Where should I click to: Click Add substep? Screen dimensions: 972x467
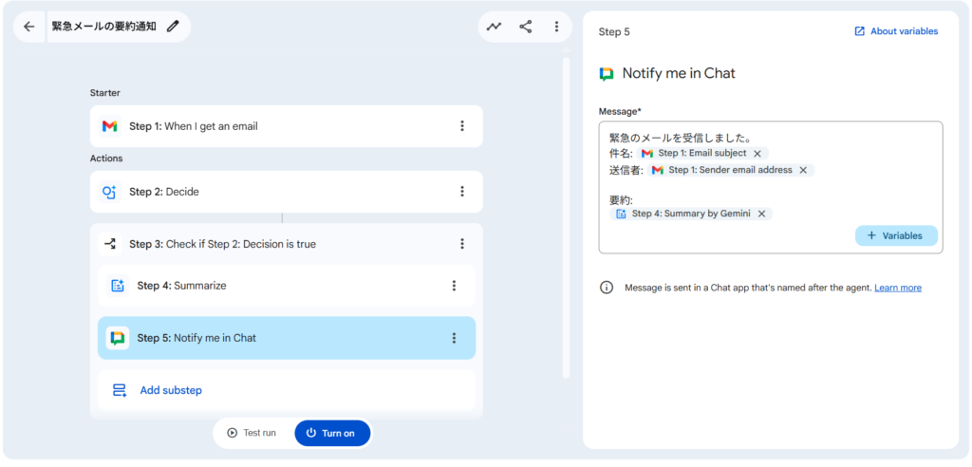[x=171, y=390]
